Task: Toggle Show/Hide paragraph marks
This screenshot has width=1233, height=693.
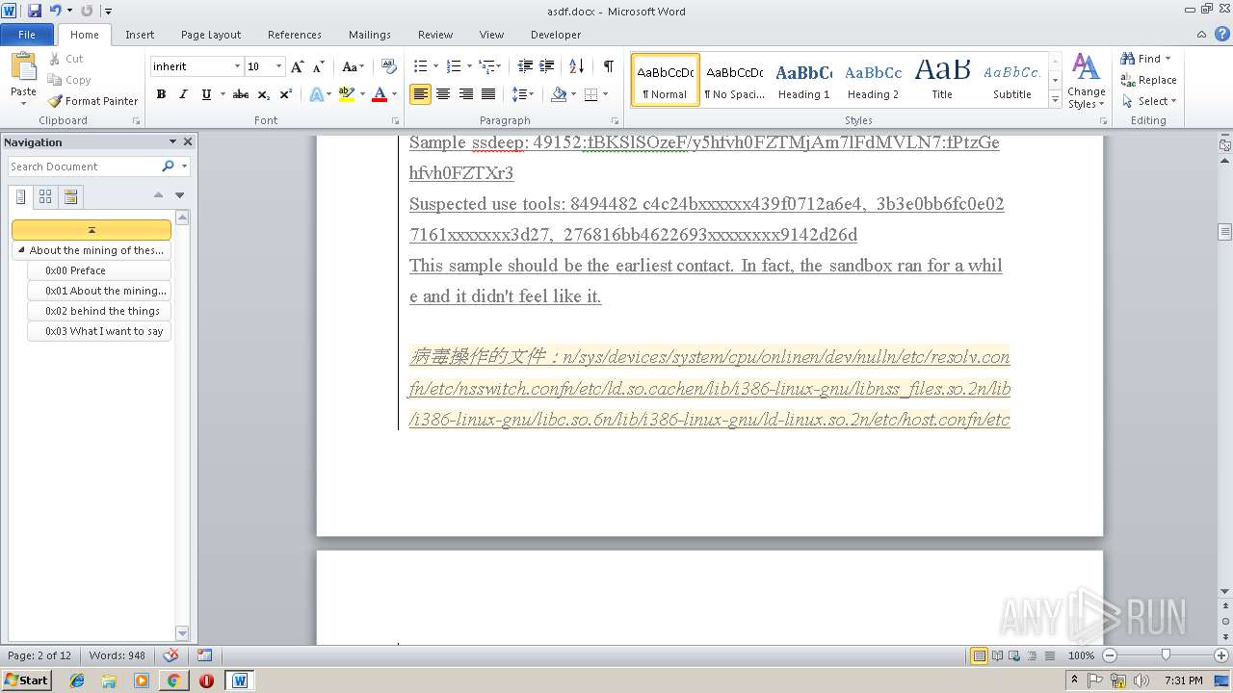Action: [x=608, y=66]
